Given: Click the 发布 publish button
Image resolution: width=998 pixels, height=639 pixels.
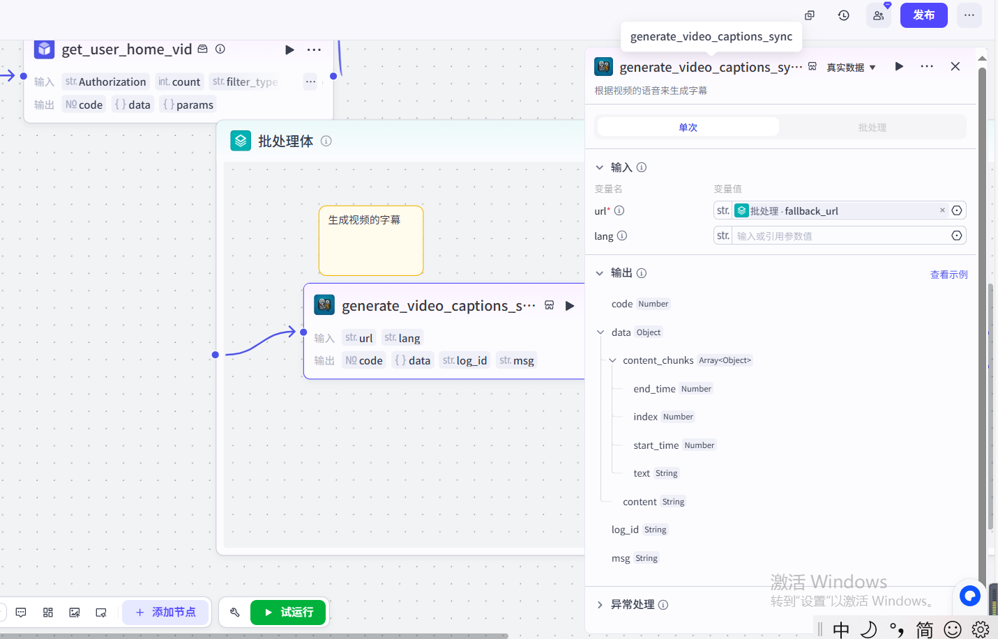Looking at the screenshot, I should point(923,15).
